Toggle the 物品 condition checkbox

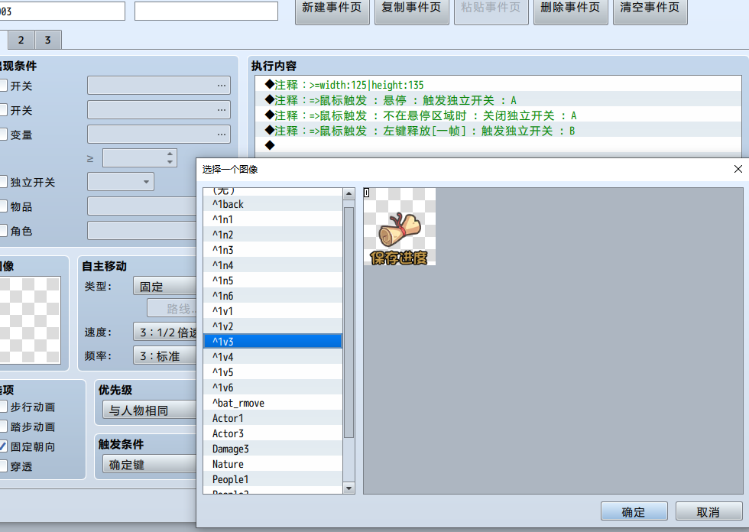[x=3, y=206]
